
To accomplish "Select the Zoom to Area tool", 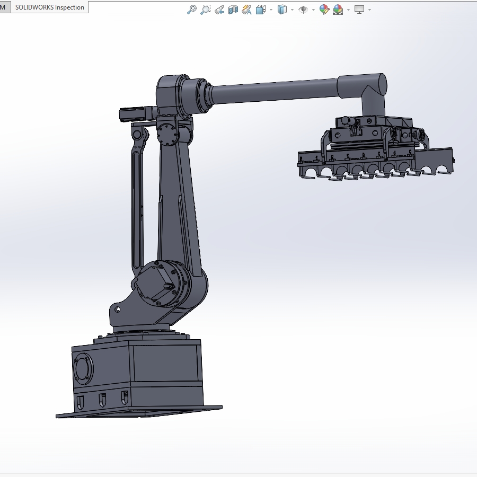I will pyautogui.click(x=206, y=10).
